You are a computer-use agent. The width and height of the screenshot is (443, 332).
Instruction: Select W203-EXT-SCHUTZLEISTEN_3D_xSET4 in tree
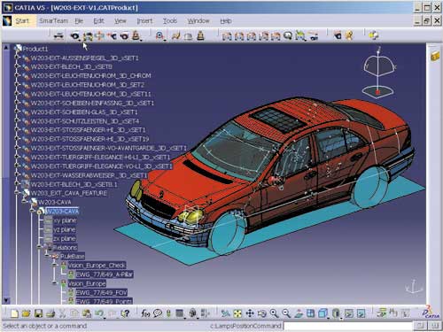click(85, 121)
